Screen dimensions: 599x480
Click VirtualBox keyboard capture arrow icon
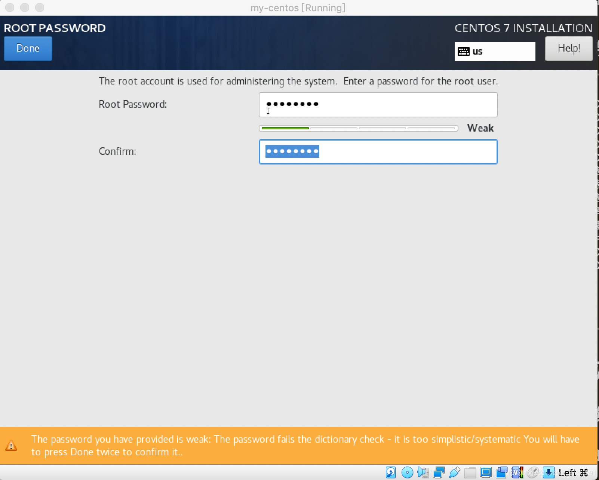(x=549, y=473)
